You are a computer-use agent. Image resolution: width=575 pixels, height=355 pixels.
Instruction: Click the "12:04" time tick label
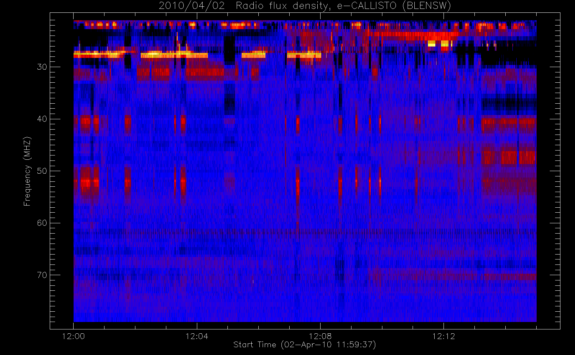click(197, 336)
